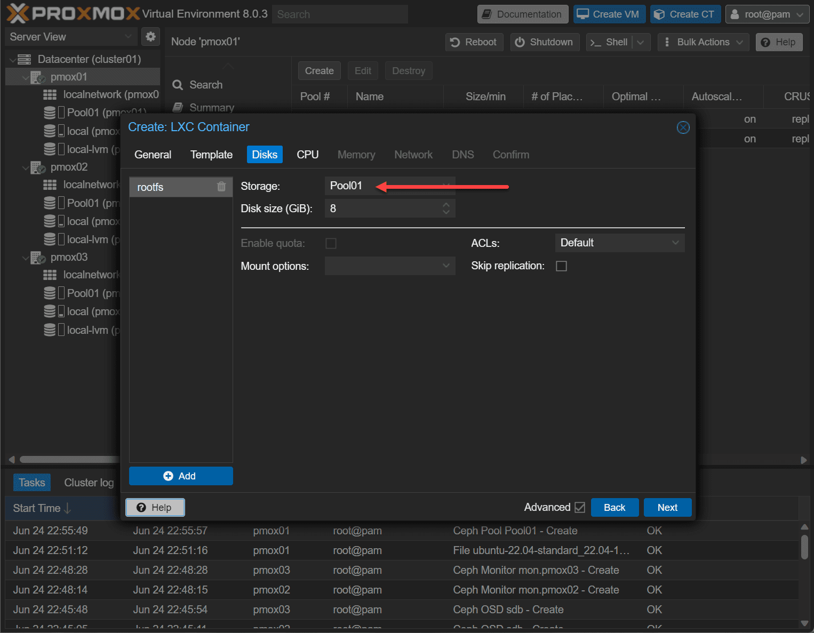The height and width of the screenshot is (633, 814).
Task: Increase disk size with up stepper arrow
Action: point(446,205)
